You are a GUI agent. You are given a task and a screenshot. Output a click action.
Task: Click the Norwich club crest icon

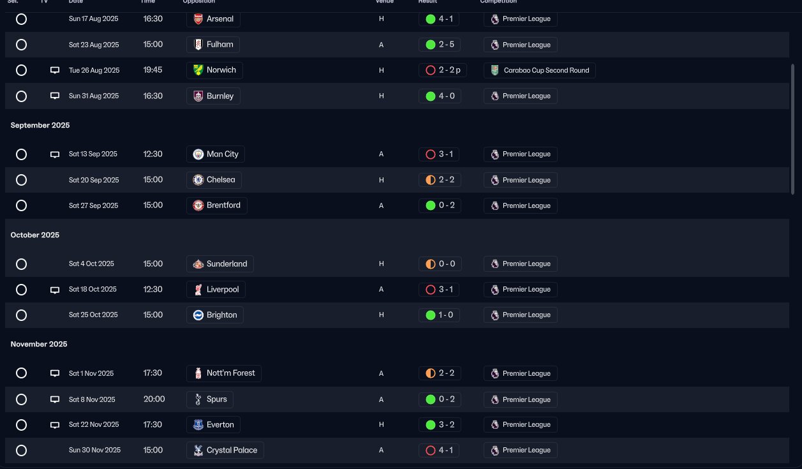coord(198,70)
